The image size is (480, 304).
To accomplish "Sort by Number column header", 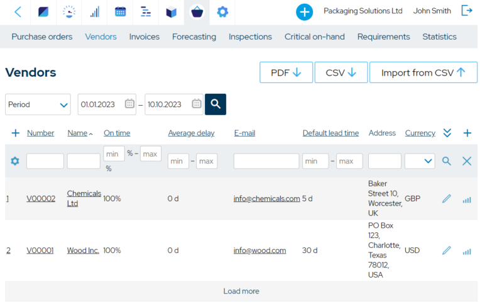I will [x=40, y=133].
